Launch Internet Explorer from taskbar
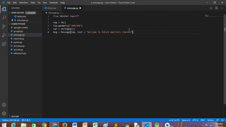 [13, 125]
